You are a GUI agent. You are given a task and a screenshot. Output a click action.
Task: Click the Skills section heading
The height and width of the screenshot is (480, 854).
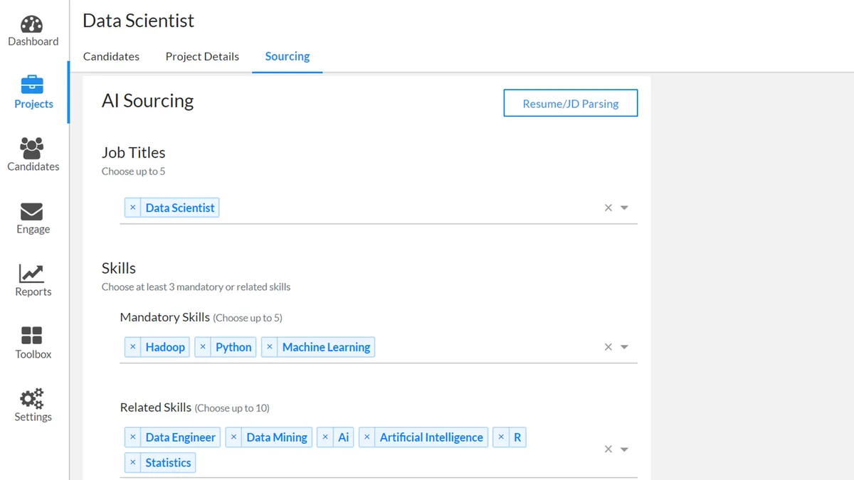(x=119, y=268)
